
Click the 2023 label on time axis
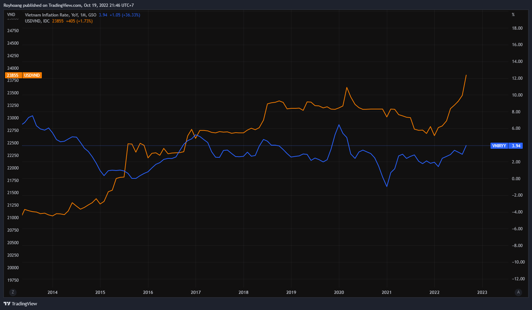click(x=482, y=292)
